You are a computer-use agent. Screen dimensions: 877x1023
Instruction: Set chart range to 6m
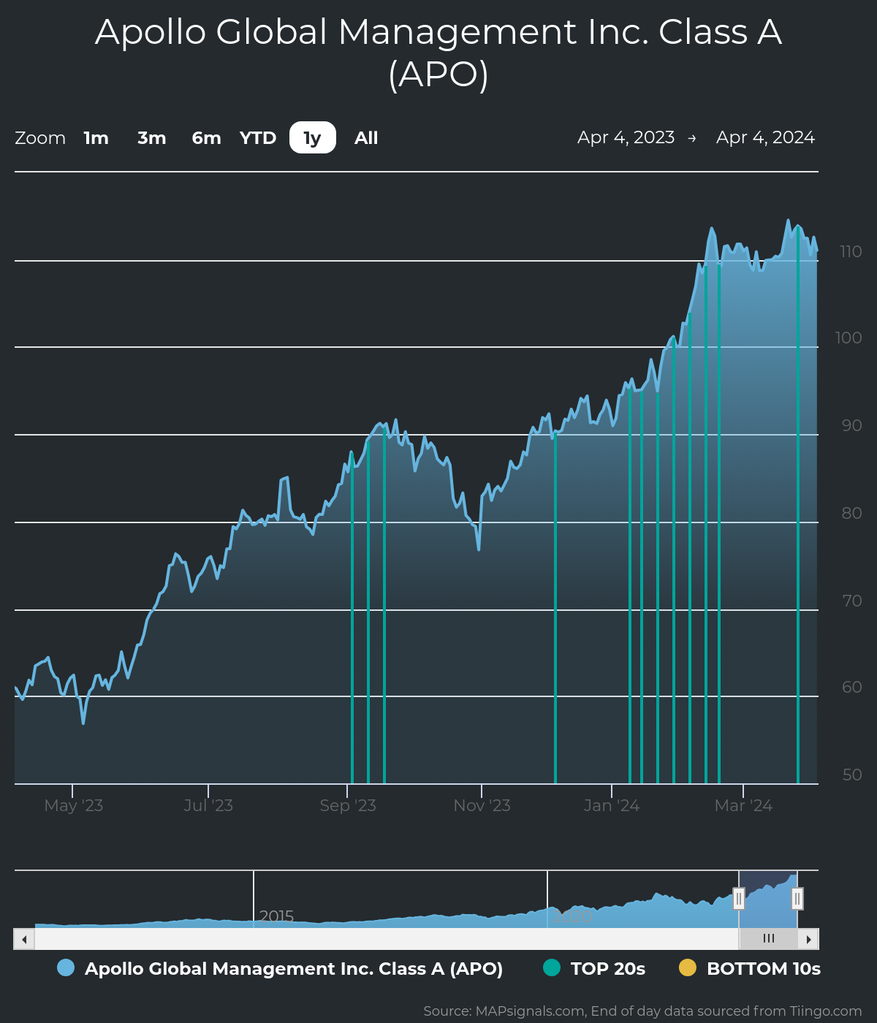(206, 138)
